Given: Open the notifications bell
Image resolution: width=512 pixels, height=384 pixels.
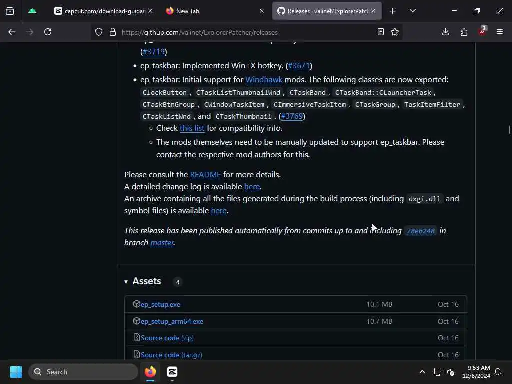Looking at the screenshot, I should tap(498, 372).
